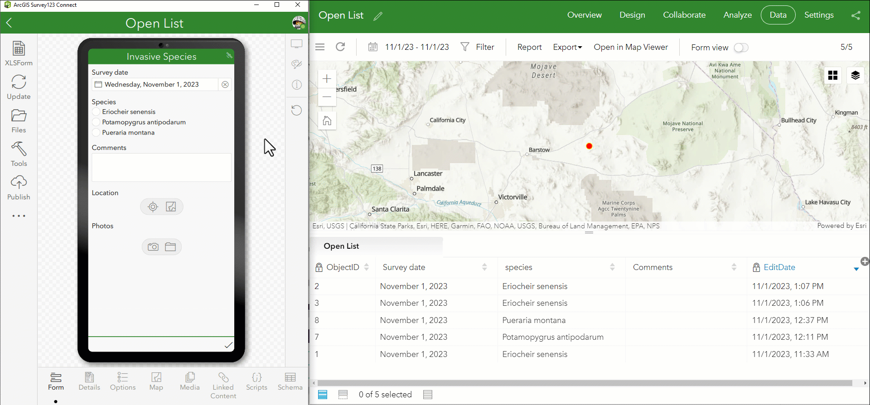The image size is (870, 405).
Task: Open the map layers icon
Action: tap(855, 75)
